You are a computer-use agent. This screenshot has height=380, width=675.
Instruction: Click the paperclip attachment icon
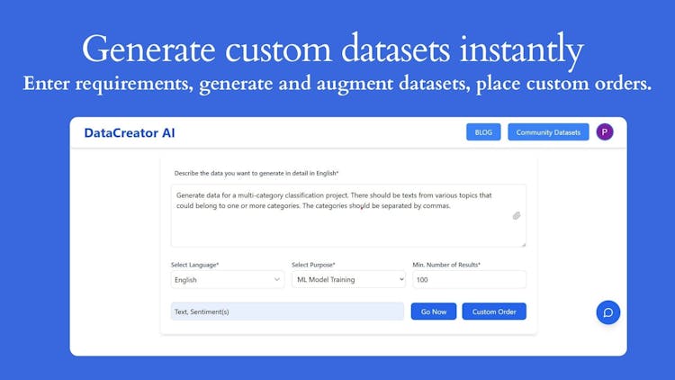tap(517, 215)
